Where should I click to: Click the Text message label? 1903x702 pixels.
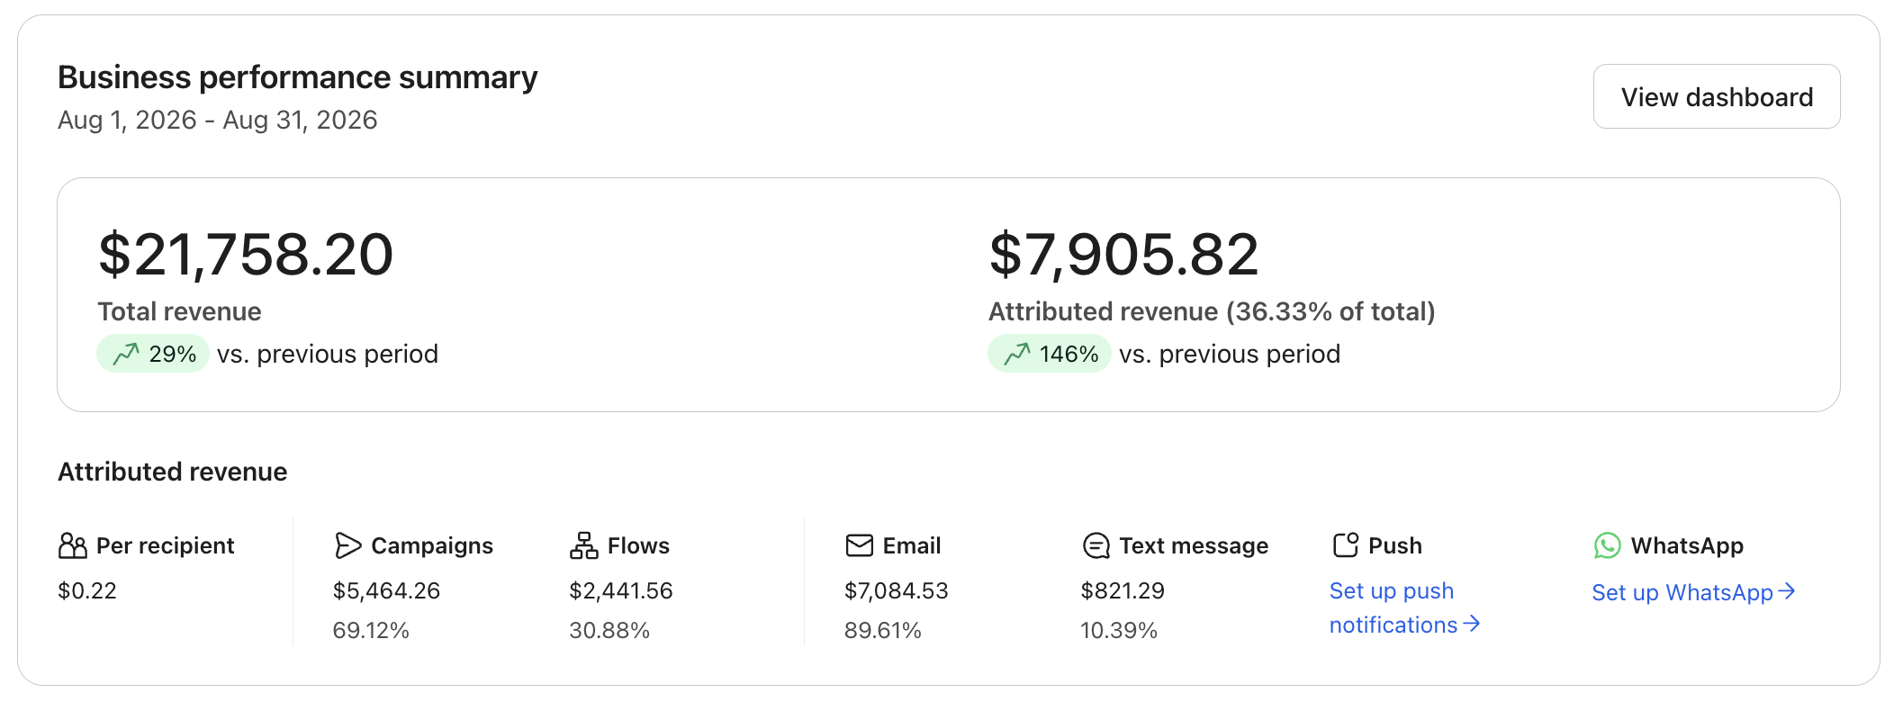(1194, 545)
